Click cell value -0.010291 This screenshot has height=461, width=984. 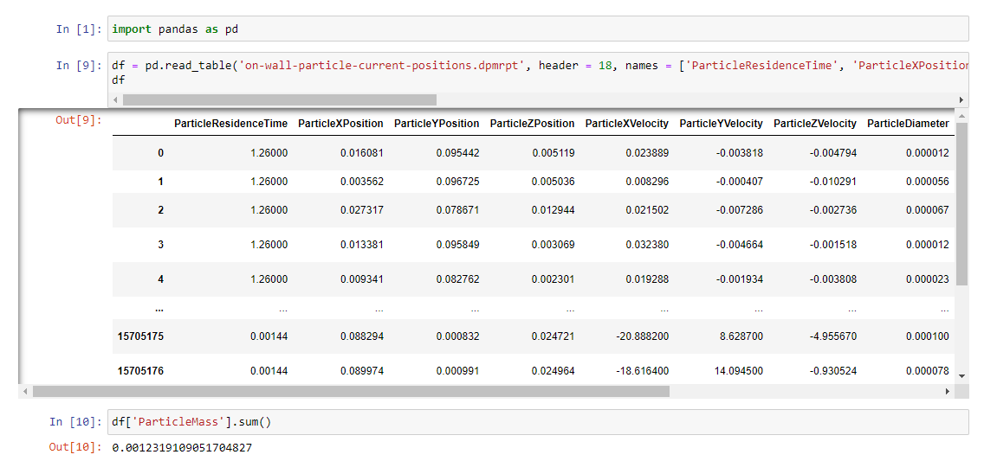(832, 182)
